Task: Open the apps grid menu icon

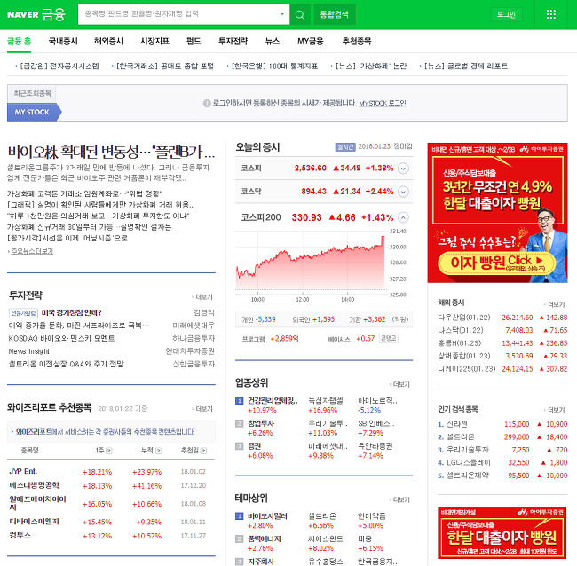Action: 551,14
